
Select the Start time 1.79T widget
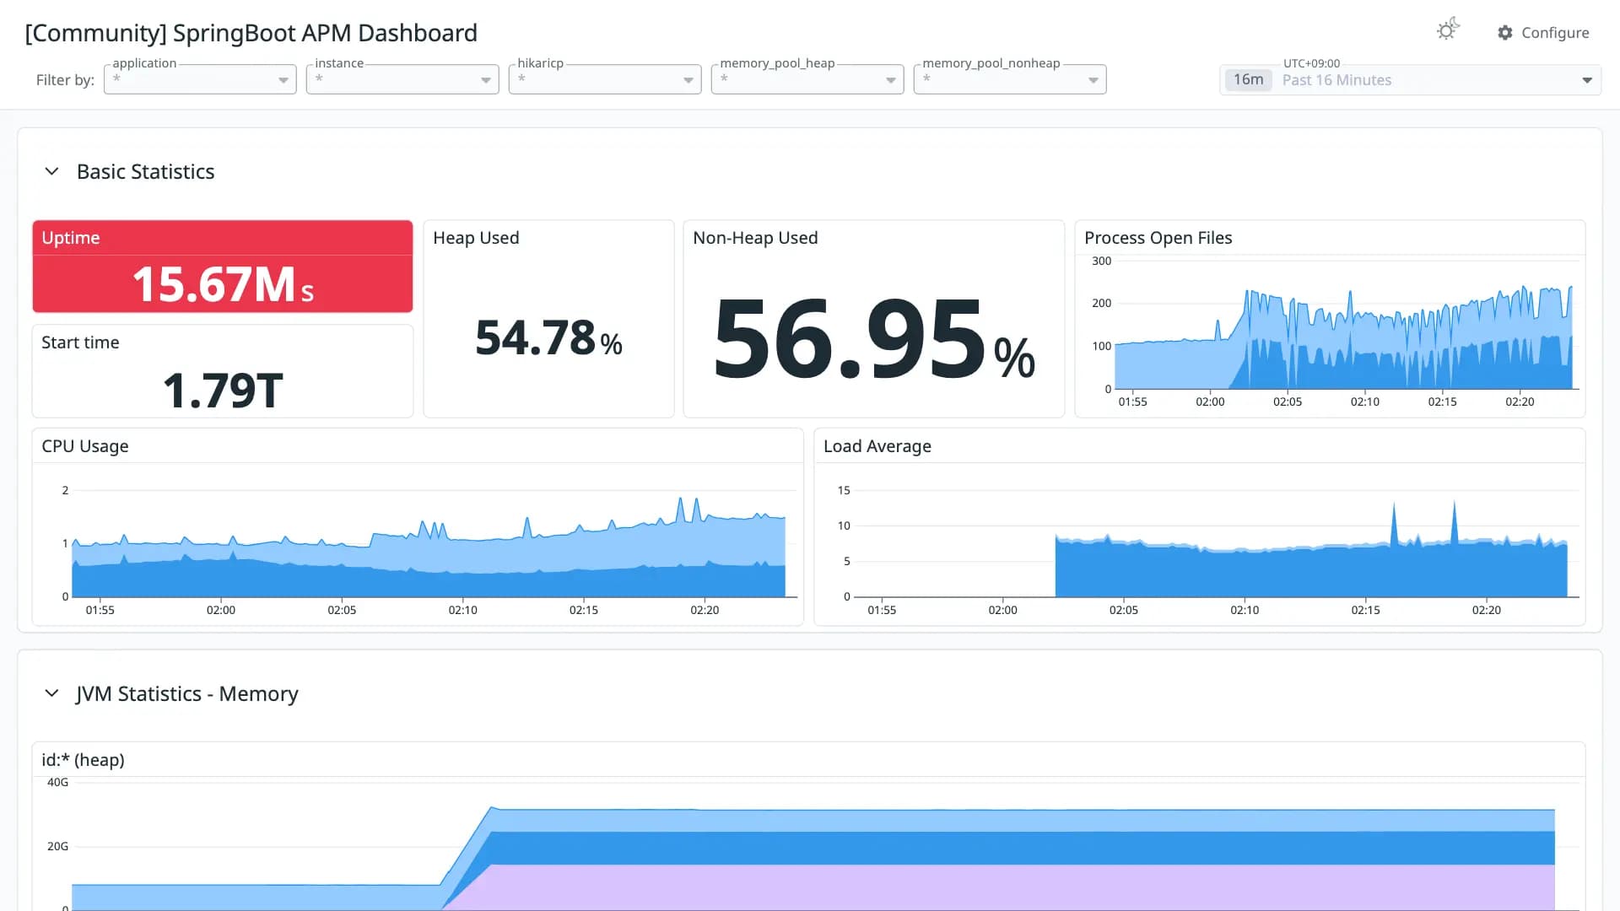pos(223,371)
